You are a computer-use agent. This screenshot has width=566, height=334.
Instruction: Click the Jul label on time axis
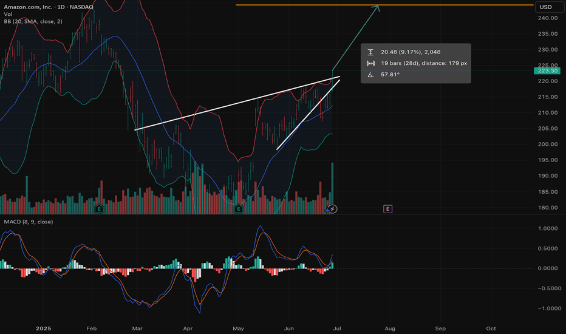pos(337,329)
